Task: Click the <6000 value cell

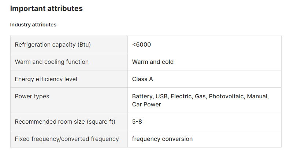Action: pyautogui.click(x=141, y=44)
